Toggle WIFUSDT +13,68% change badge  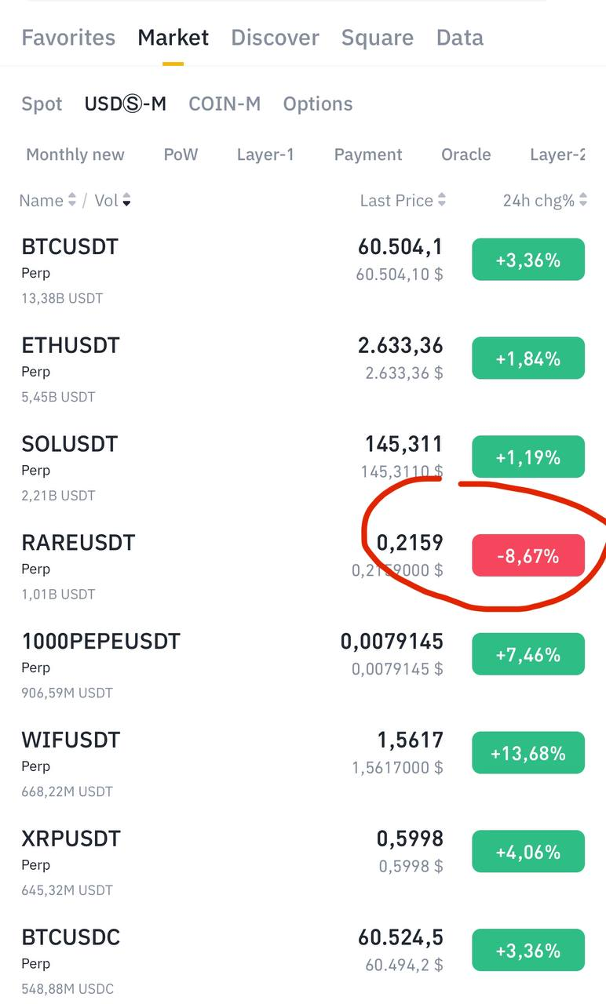[528, 754]
